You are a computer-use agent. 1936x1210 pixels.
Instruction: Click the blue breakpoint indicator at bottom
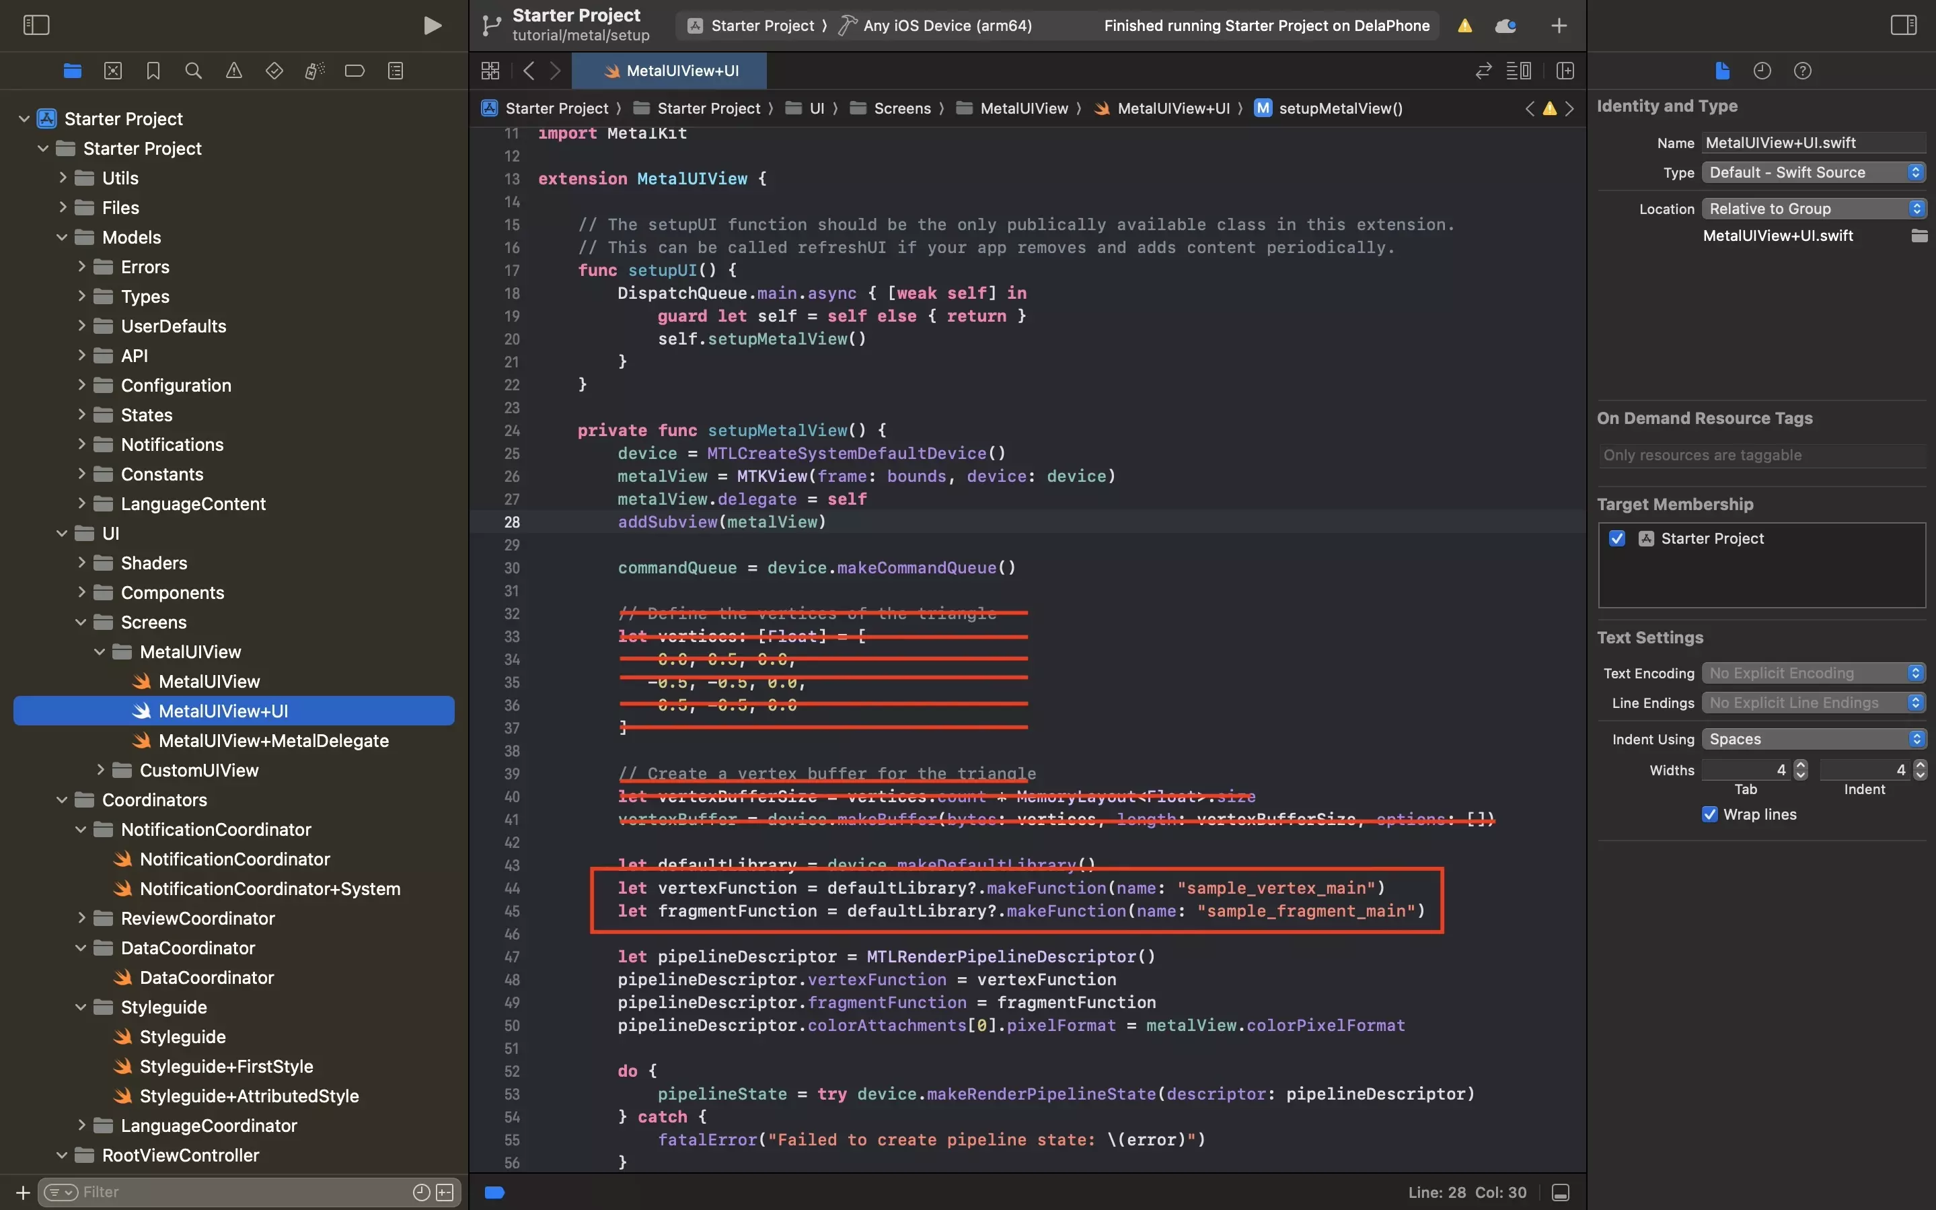(x=495, y=1193)
